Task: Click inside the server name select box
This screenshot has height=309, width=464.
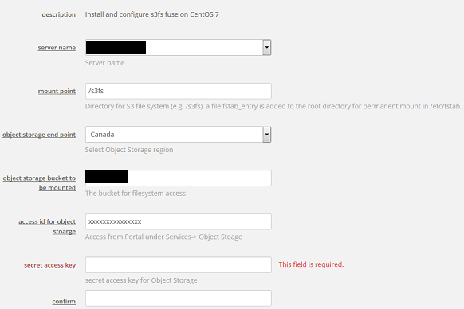Action: [x=178, y=47]
